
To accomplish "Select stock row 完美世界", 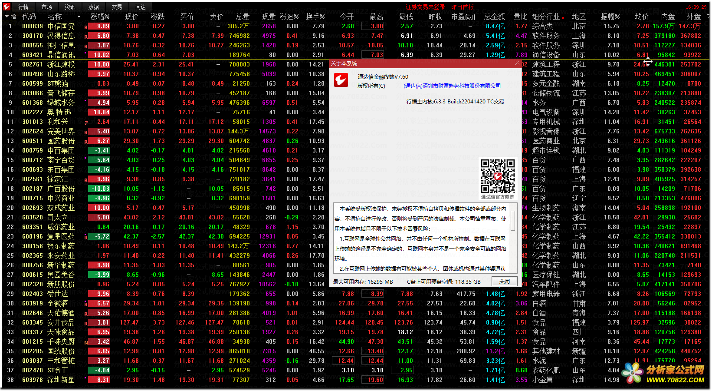I will [x=61, y=132].
